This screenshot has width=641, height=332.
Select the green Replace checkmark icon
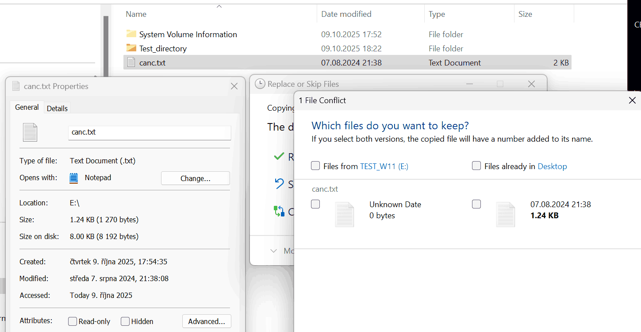click(x=279, y=156)
